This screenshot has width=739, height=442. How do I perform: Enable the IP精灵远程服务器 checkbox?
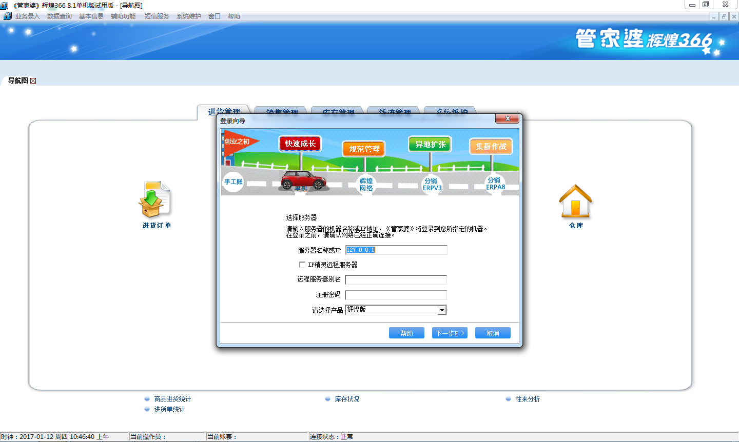[x=302, y=265]
